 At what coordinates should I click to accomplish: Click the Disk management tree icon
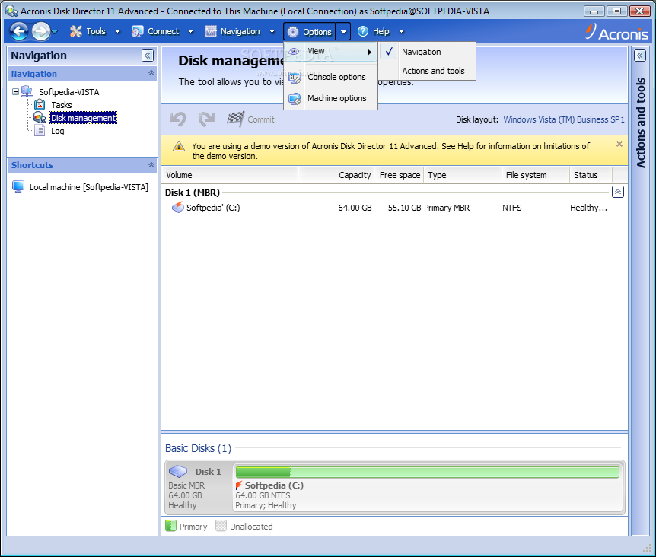(x=40, y=117)
